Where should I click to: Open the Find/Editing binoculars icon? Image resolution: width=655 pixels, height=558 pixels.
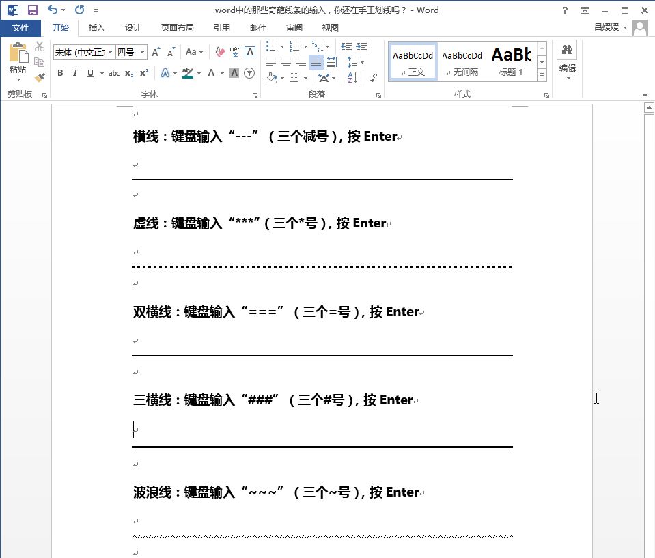point(567,51)
